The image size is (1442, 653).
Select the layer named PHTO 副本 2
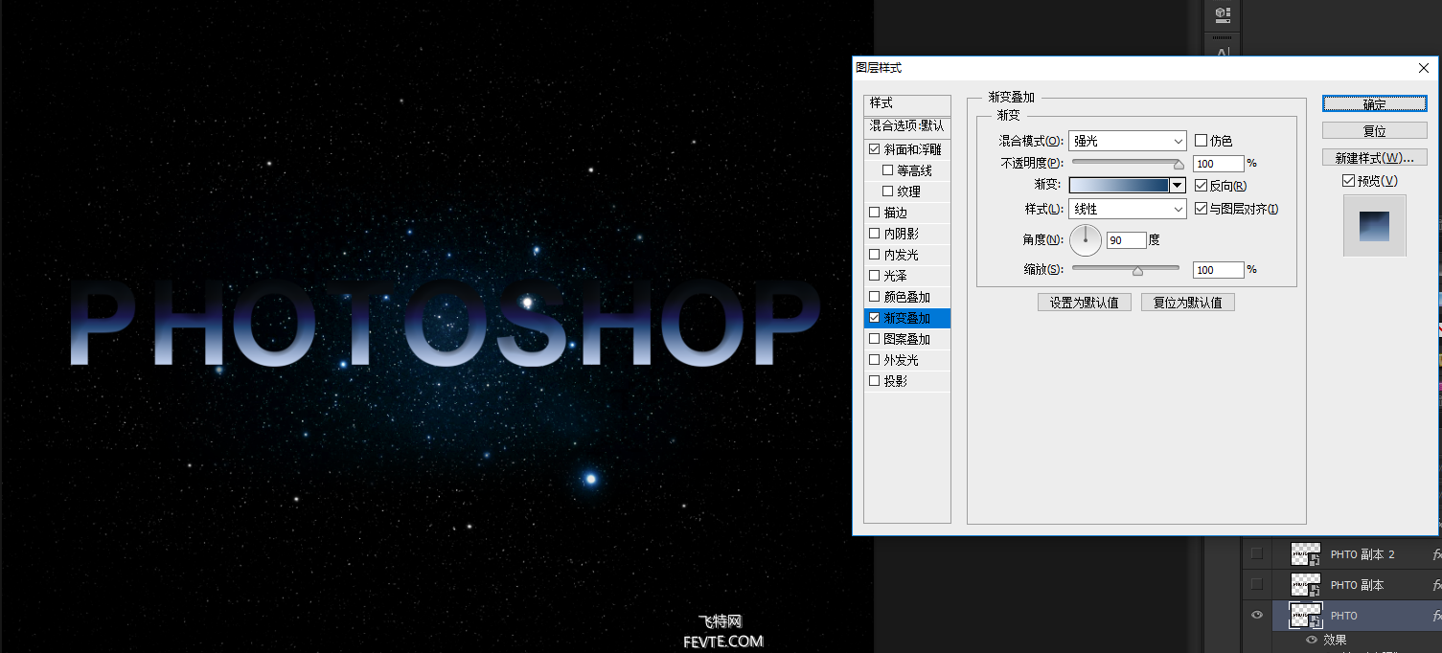pyautogui.click(x=1362, y=554)
